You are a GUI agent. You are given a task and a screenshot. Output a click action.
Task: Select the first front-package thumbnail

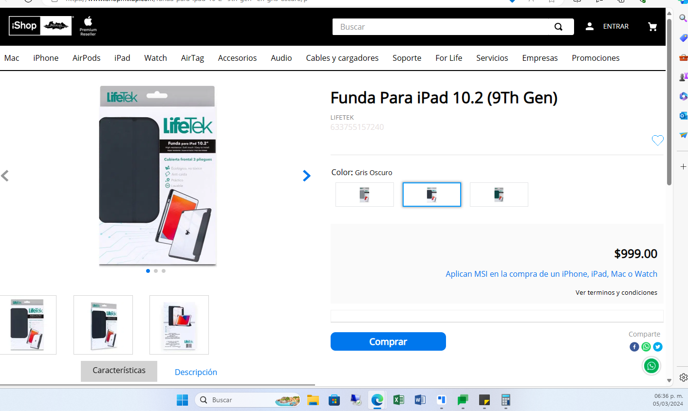tap(28, 325)
